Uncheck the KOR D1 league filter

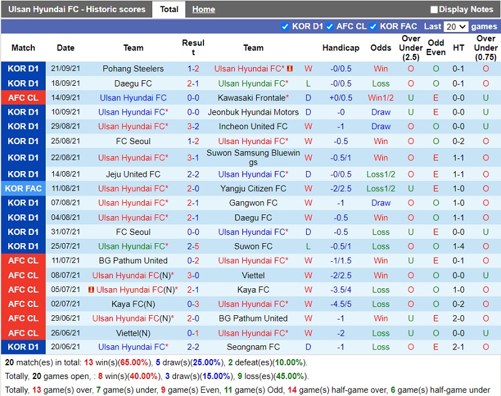(x=286, y=26)
